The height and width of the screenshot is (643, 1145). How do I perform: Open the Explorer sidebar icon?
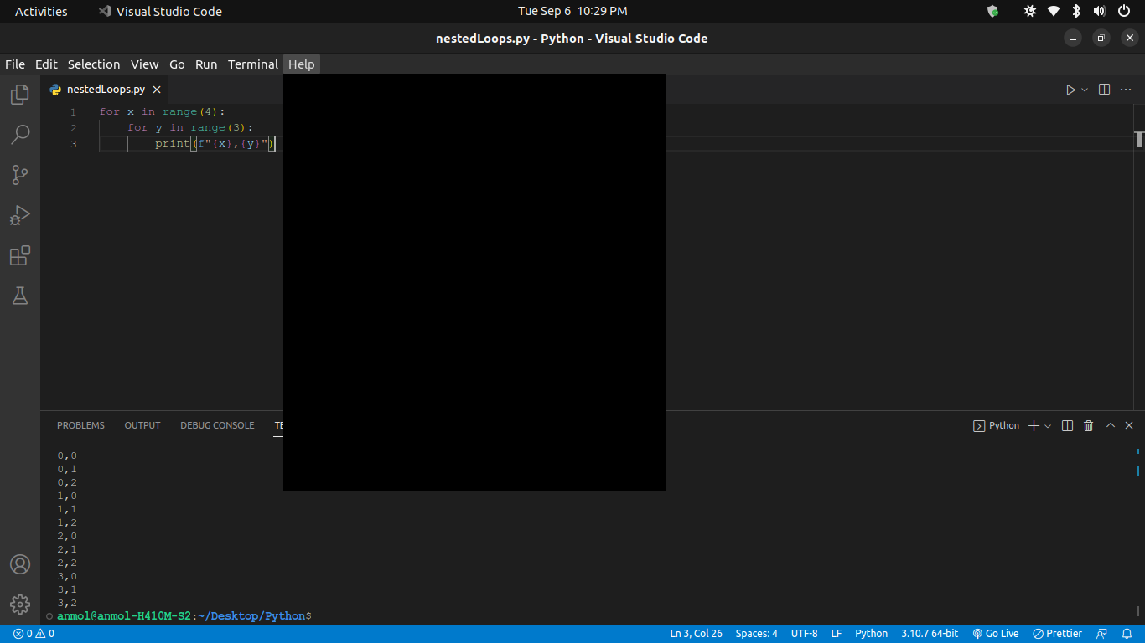18,94
